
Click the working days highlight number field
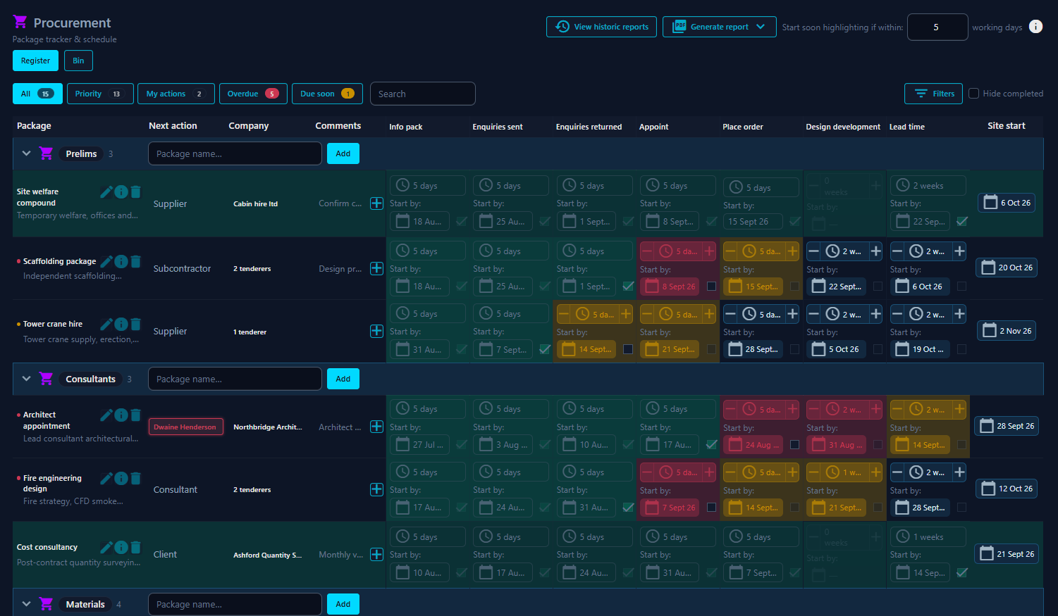(x=937, y=27)
